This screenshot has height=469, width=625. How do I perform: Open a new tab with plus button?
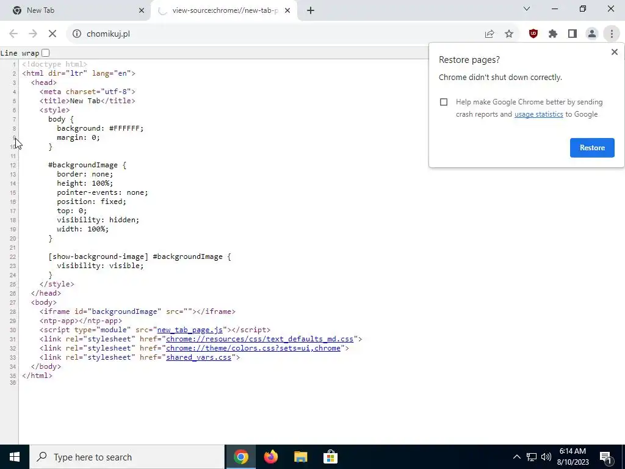point(311,10)
